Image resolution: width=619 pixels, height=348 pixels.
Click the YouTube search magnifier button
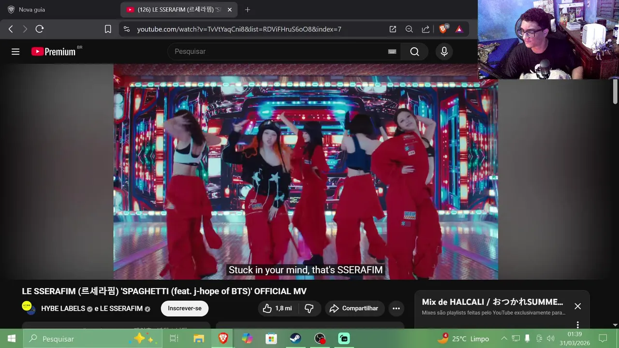(414, 52)
